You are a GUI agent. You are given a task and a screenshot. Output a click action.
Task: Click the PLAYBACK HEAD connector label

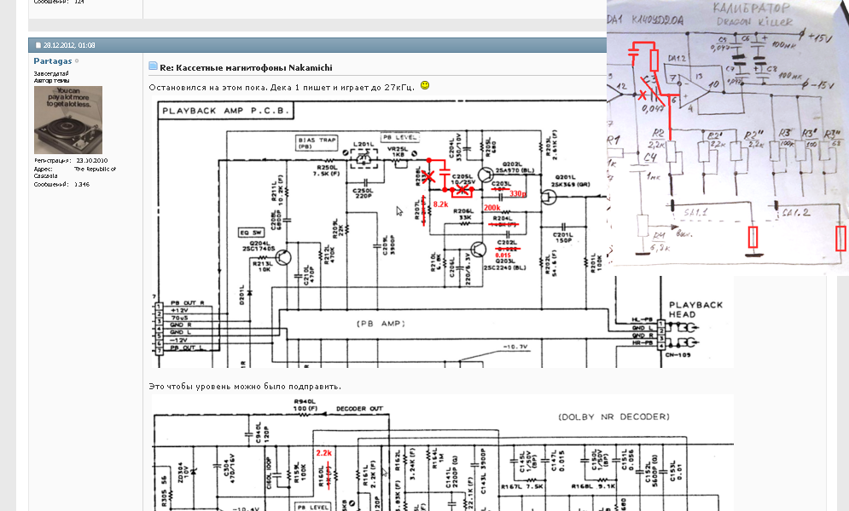695,309
